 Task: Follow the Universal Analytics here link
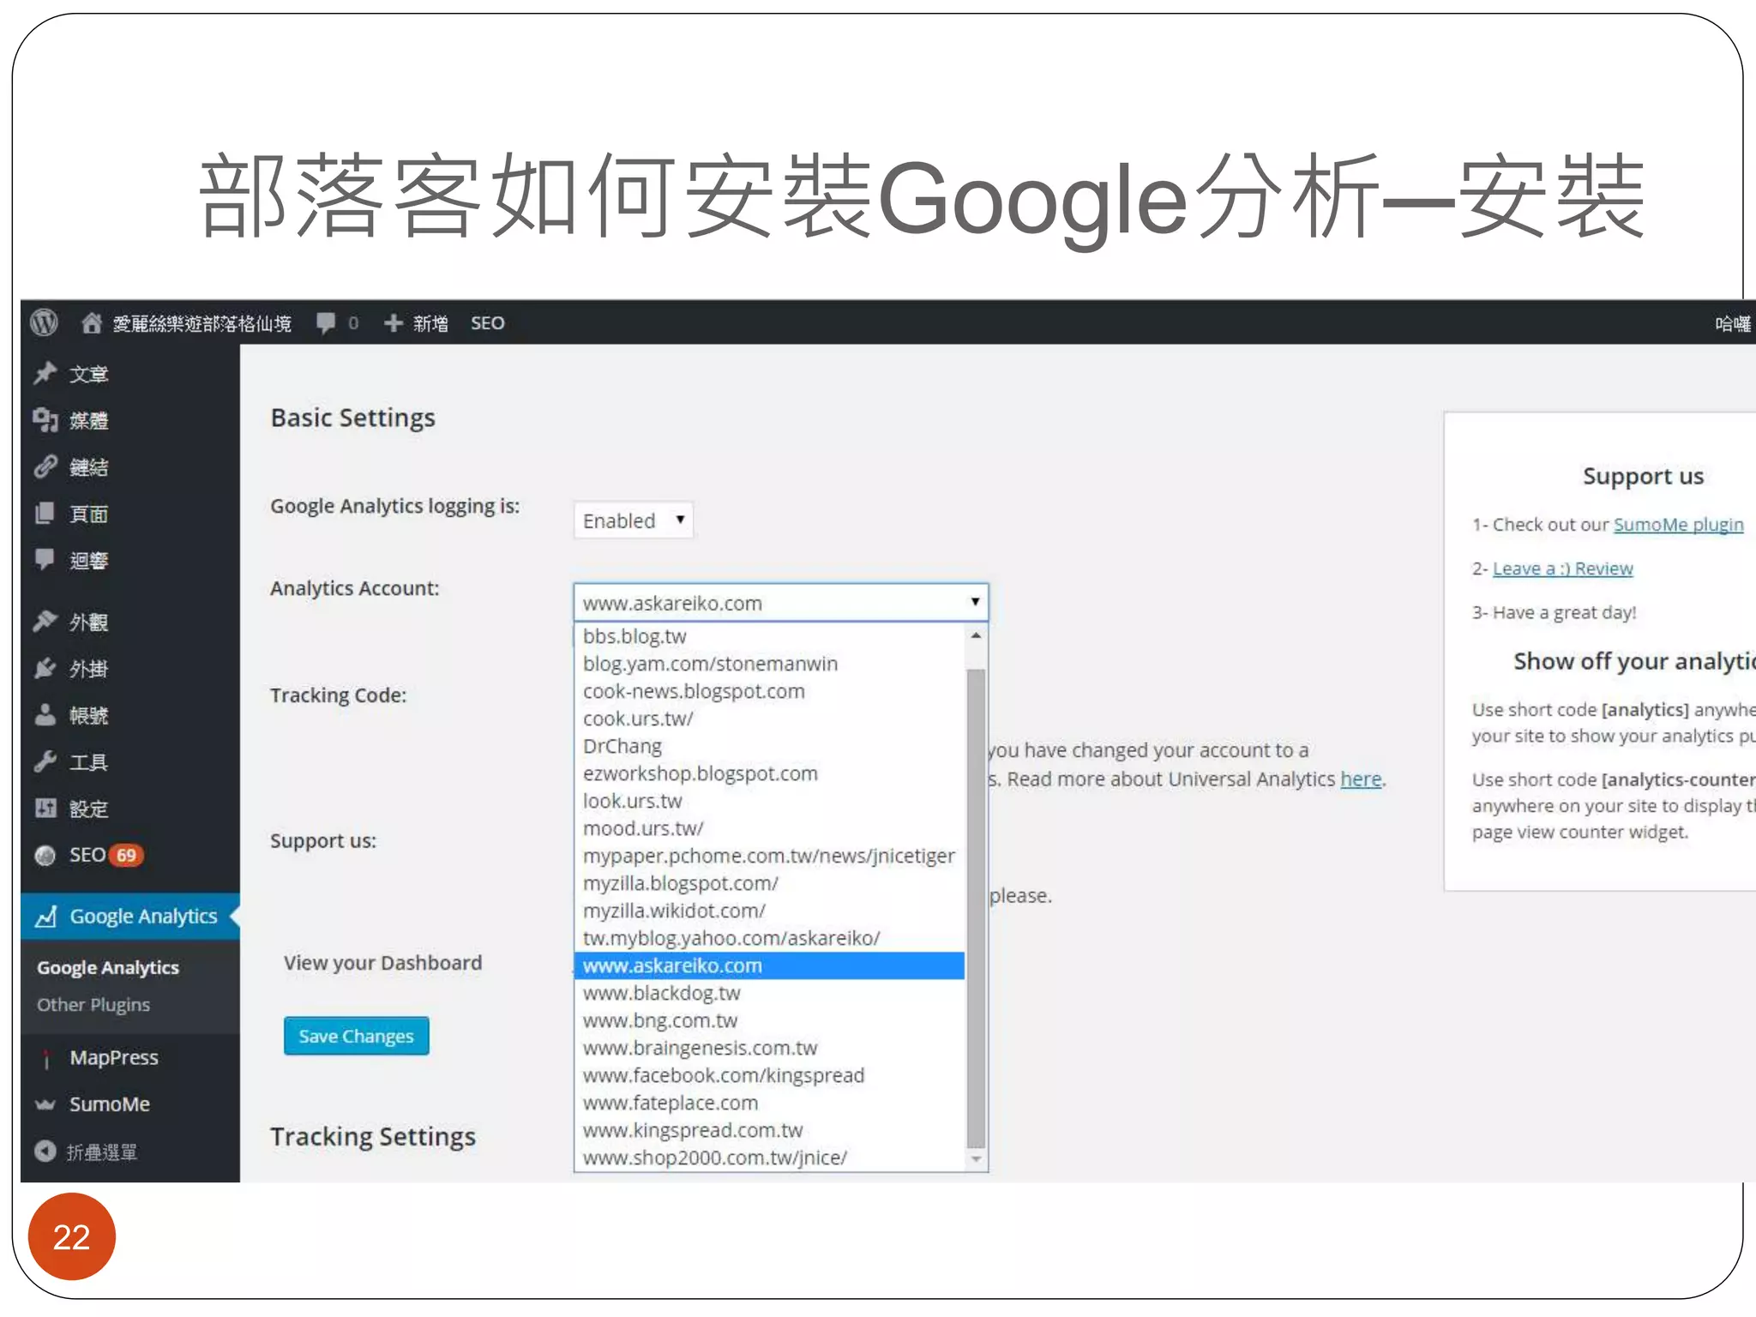[x=1361, y=779]
